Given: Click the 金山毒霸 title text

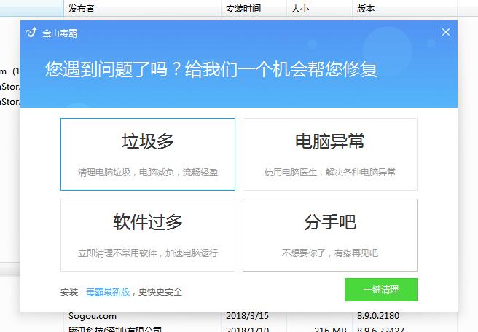Looking at the screenshot, I should 60,33.
